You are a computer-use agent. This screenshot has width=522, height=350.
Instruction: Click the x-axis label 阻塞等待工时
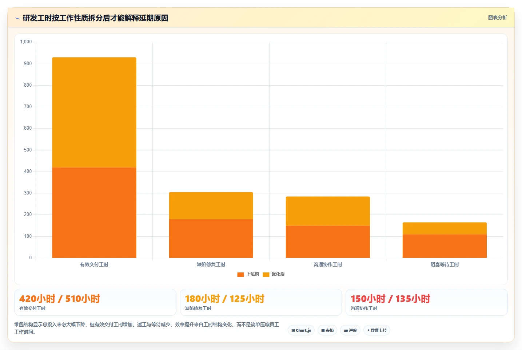[x=445, y=265]
